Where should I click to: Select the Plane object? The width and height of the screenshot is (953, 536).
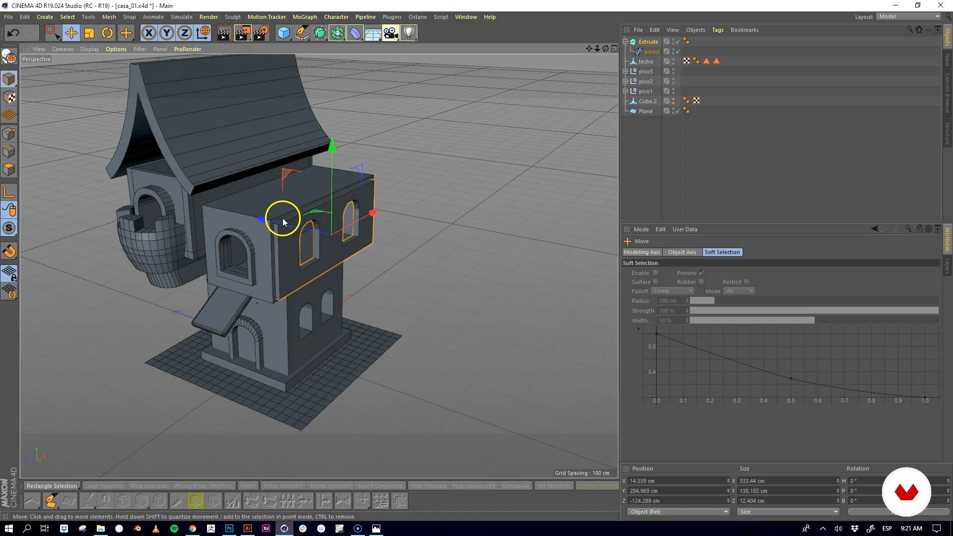point(645,111)
